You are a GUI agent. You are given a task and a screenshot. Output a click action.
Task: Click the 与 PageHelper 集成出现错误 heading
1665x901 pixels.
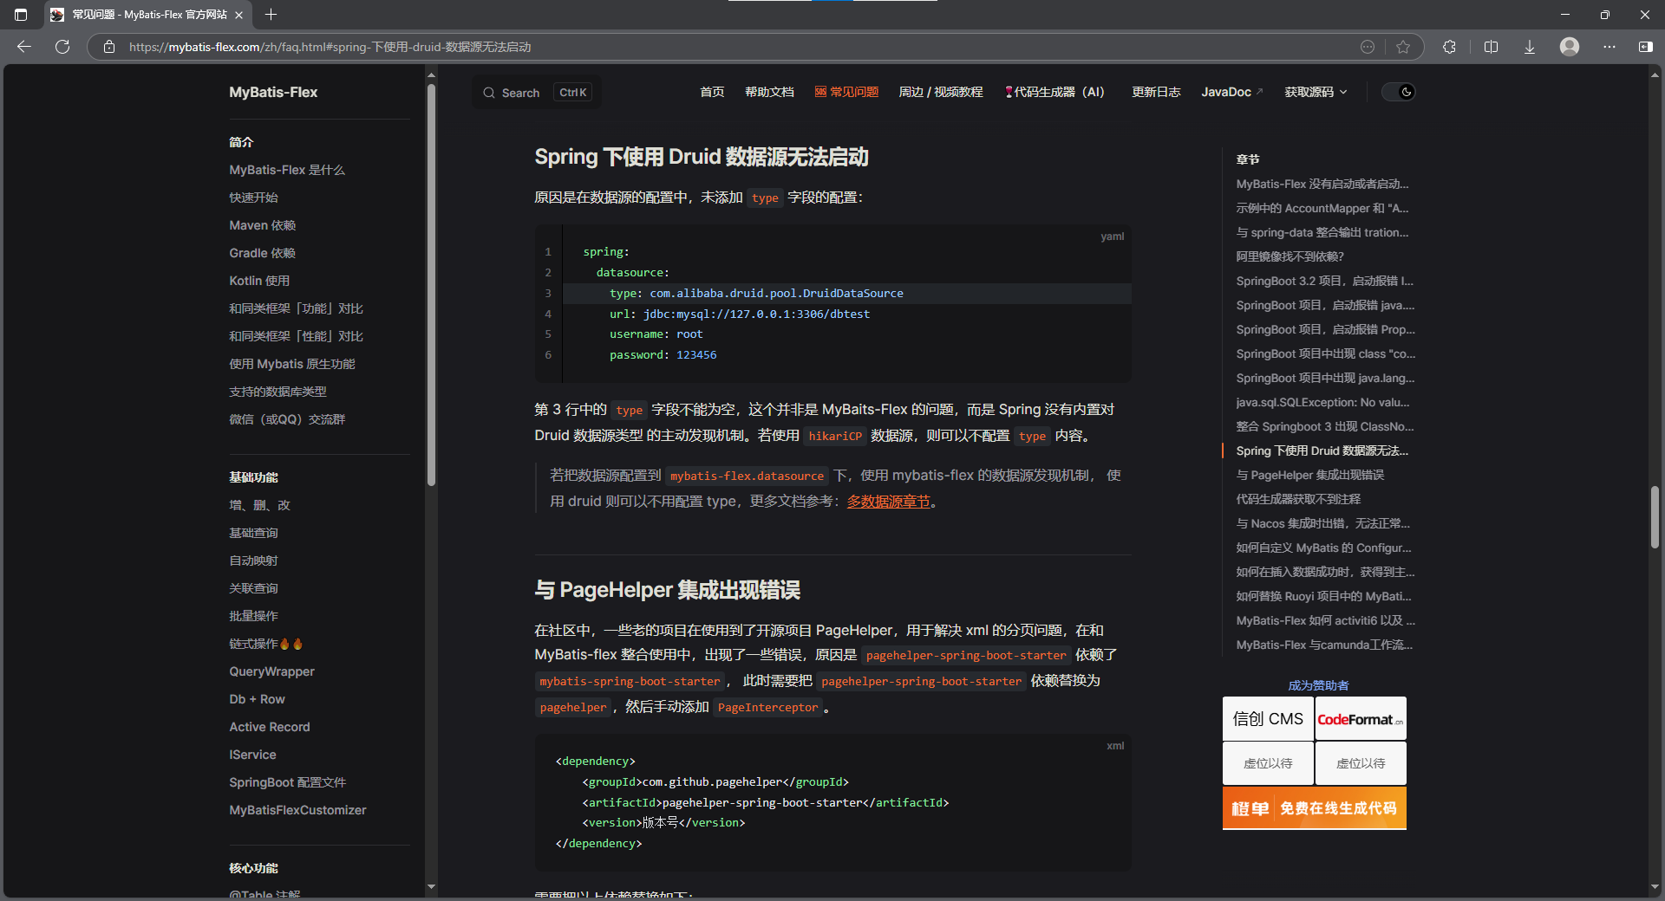point(667,590)
